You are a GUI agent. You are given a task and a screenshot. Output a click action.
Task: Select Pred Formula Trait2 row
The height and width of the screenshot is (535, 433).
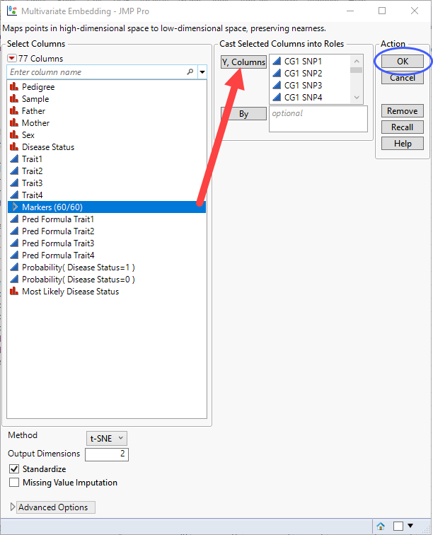point(107,231)
